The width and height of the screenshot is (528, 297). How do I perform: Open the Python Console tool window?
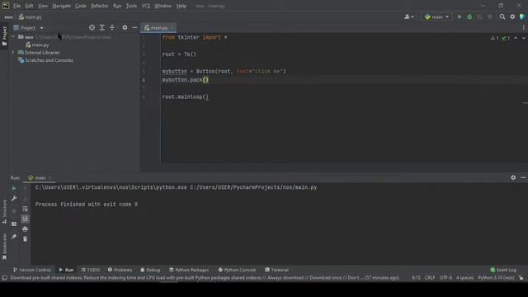(237, 270)
